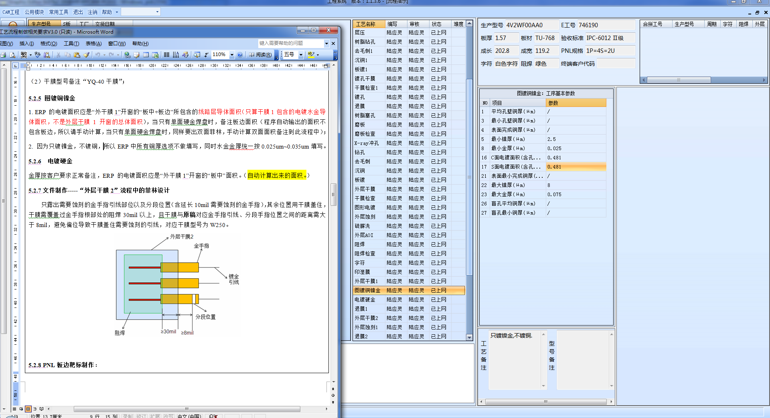Open the 常用工具 menu in CAM app
Screen dimensions: 770x418
(x=59, y=12)
